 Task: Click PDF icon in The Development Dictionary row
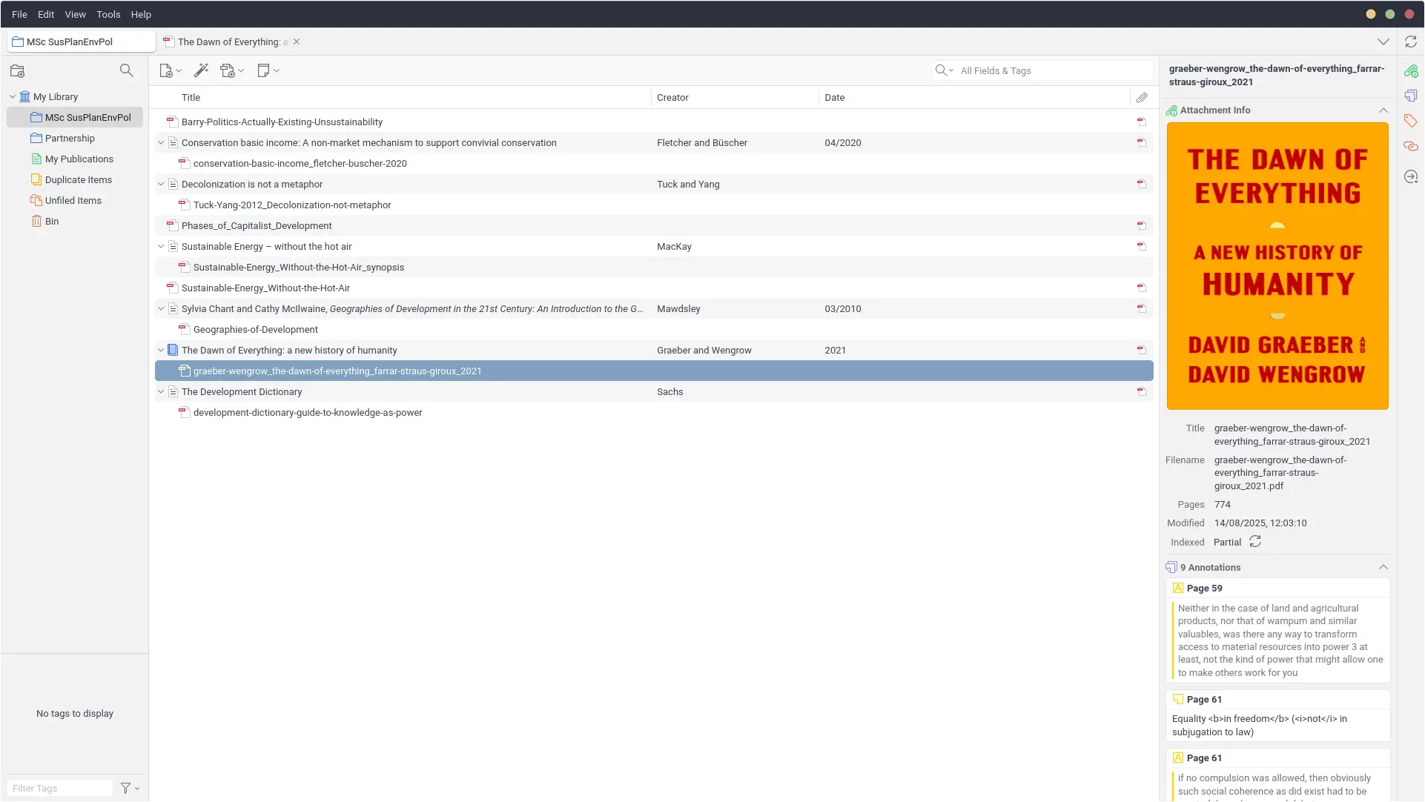(1142, 391)
